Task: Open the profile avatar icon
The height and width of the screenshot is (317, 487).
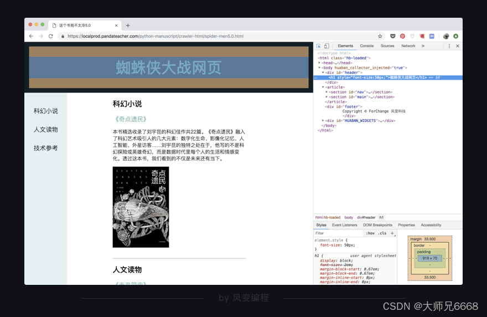Action: point(446,36)
